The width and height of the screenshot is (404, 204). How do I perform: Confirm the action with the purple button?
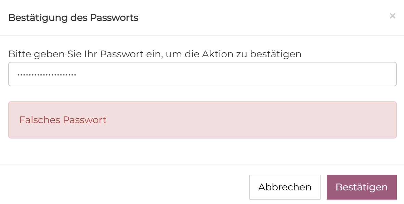pos(362,187)
